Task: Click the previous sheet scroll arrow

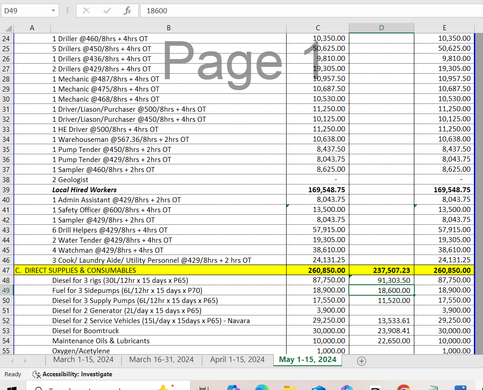Action: point(12,361)
